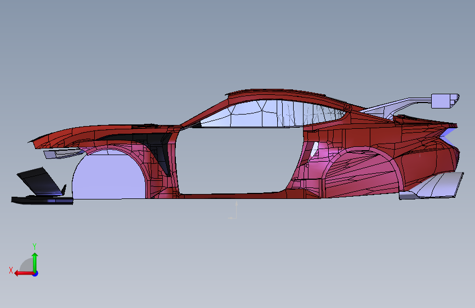475x308 pixels.
Task: Click the faint origin marker below the car
Action: (x=233, y=210)
